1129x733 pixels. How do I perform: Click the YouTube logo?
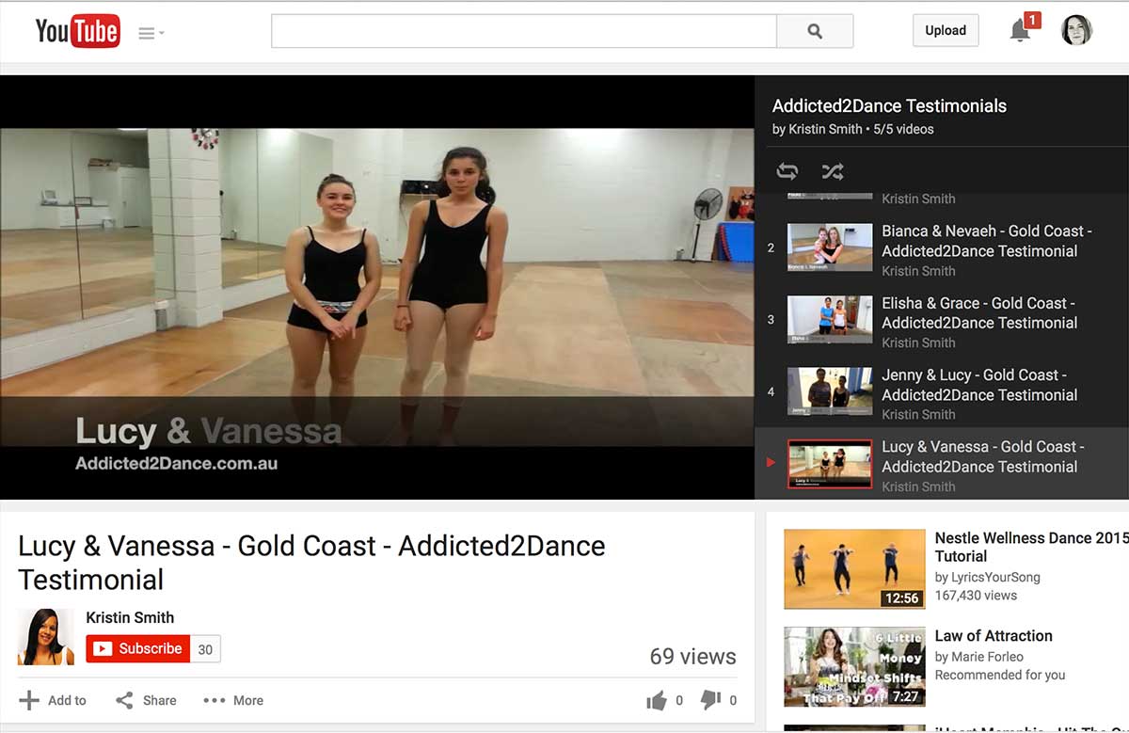pyautogui.click(x=77, y=31)
